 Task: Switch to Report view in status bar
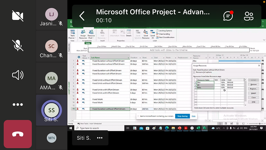click(243, 124)
